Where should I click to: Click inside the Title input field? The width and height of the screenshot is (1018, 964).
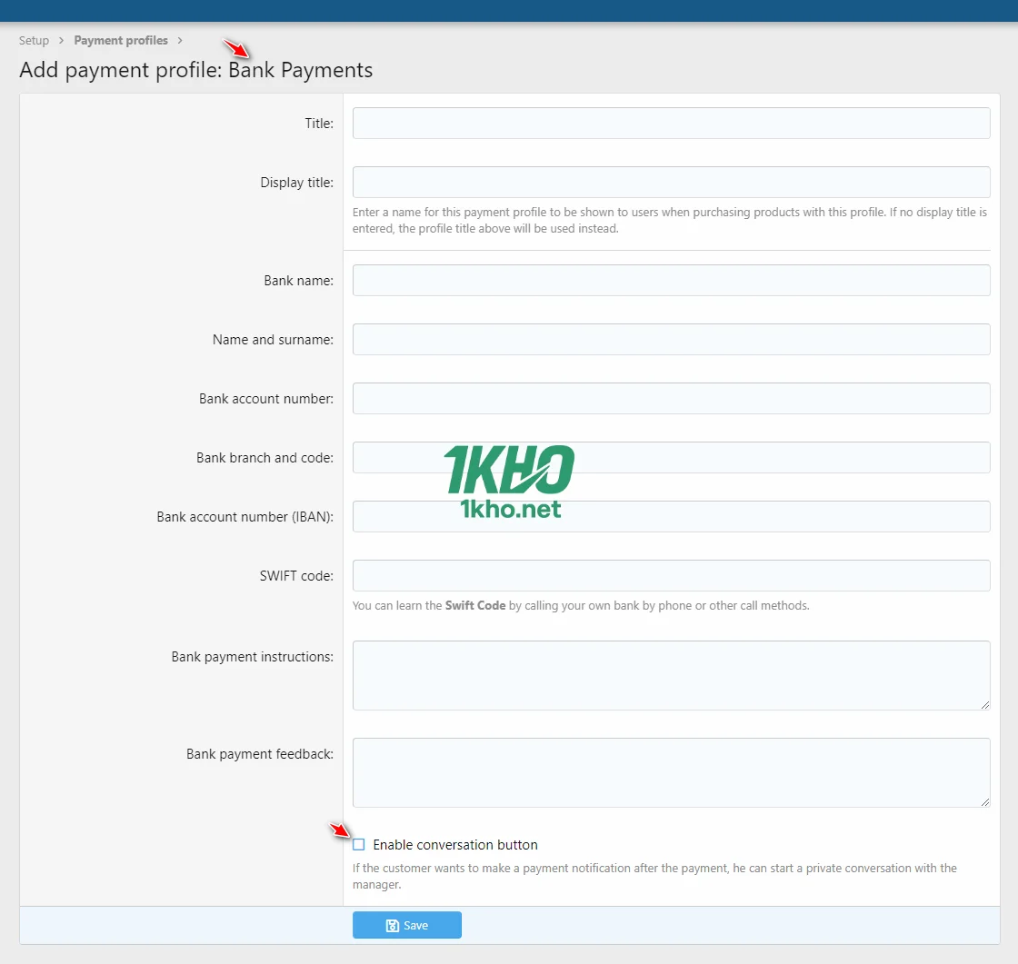(671, 123)
